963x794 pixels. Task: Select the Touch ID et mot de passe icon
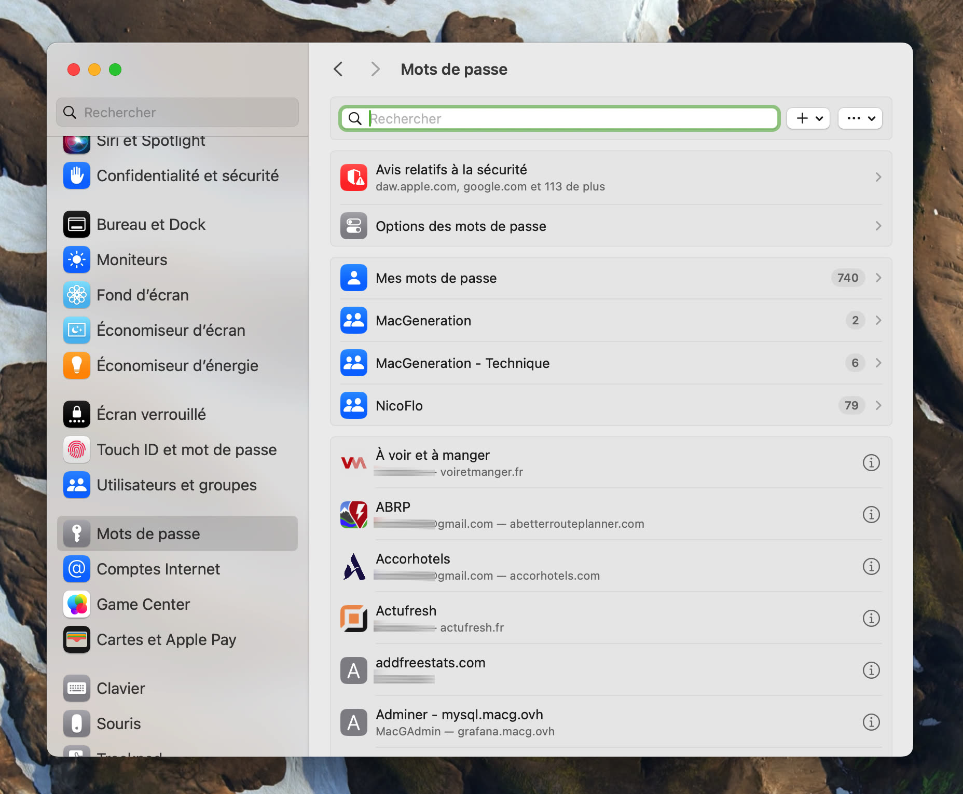pyautogui.click(x=76, y=449)
